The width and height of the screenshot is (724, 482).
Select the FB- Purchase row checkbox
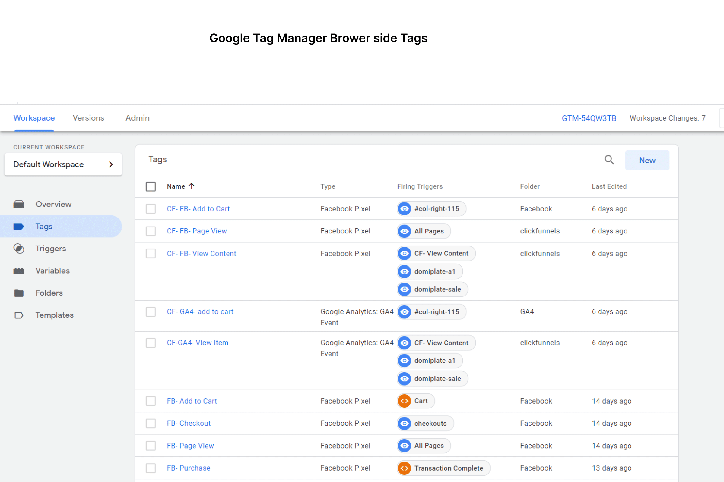coord(151,468)
